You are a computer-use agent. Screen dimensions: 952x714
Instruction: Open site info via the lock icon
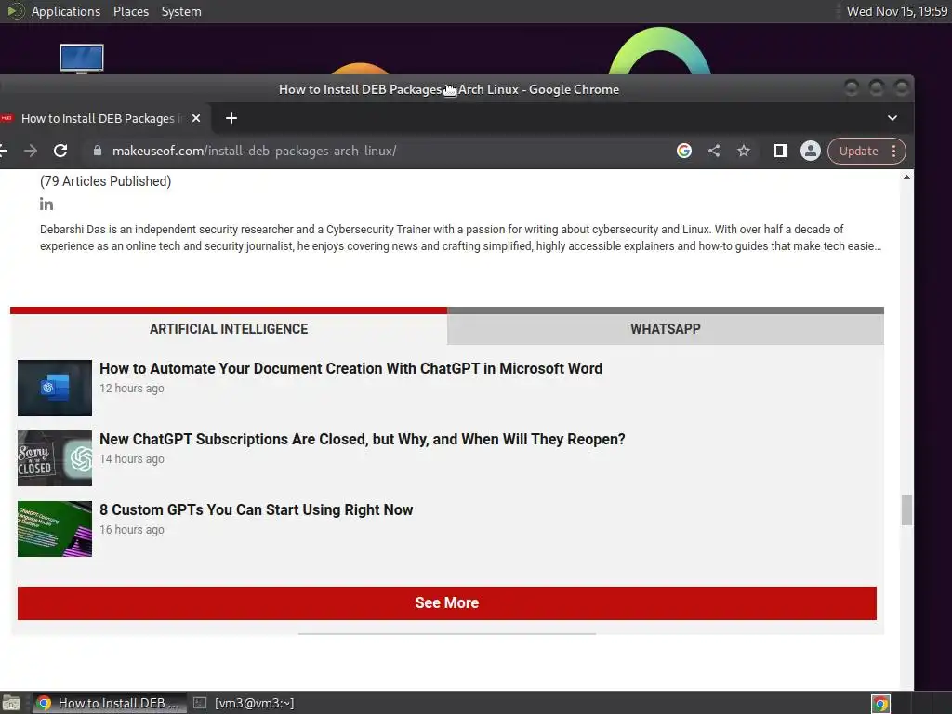click(97, 151)
